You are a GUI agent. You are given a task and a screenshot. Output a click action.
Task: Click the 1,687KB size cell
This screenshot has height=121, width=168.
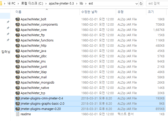pos(159,30)
